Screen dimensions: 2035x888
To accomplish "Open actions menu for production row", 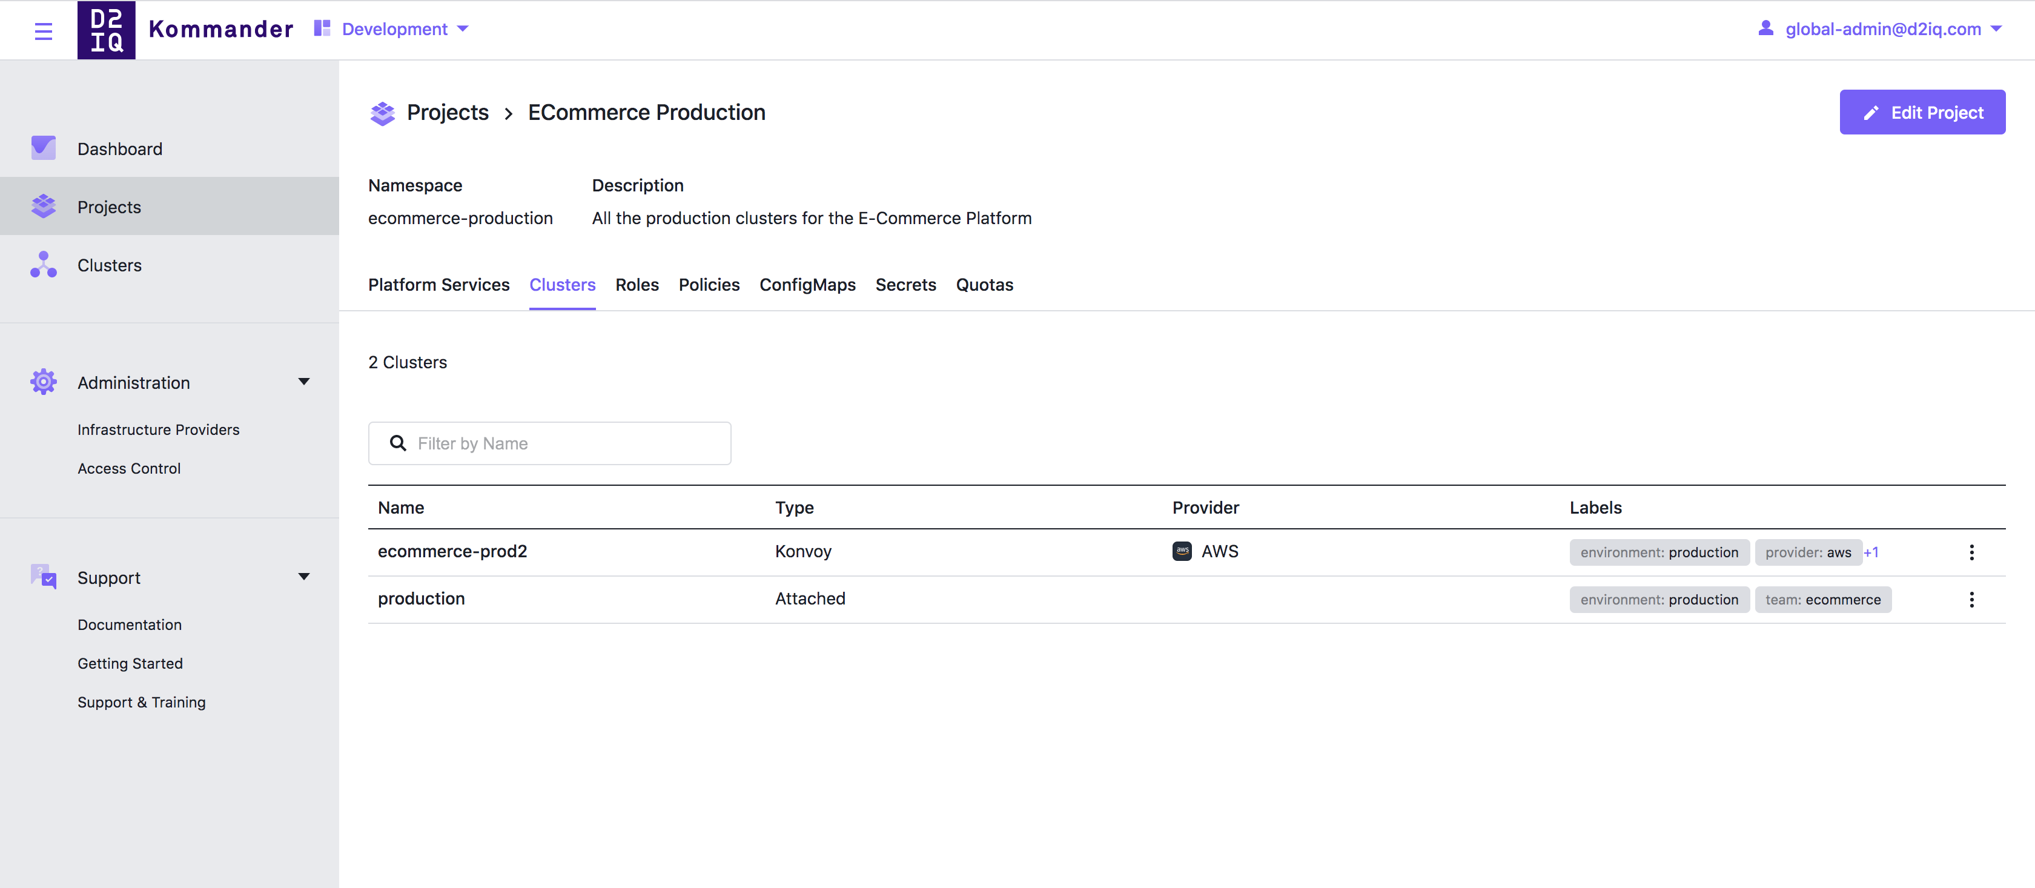I will [1971, 600].
